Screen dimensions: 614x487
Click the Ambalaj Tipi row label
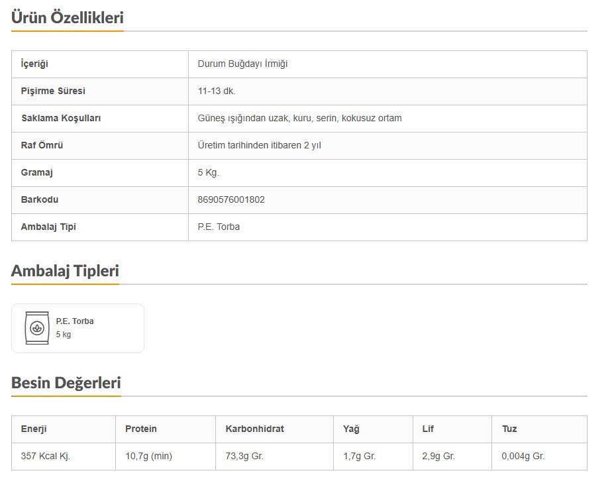(x=48, y=227)
